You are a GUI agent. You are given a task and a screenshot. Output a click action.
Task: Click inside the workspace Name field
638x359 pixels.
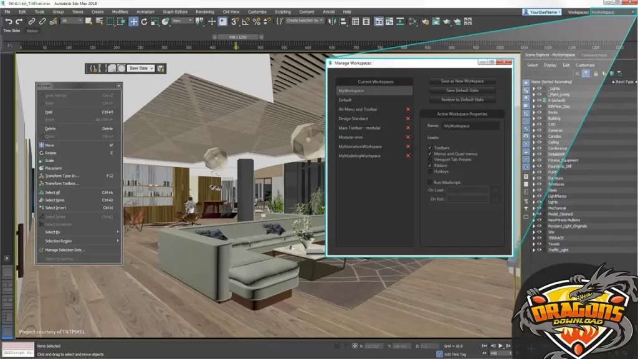pos(470,126)
